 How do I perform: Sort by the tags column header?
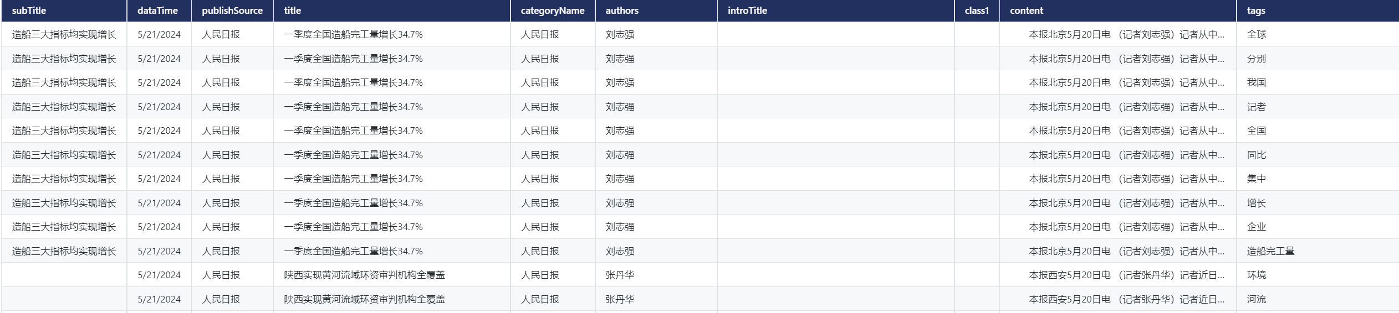[1256, 11]
